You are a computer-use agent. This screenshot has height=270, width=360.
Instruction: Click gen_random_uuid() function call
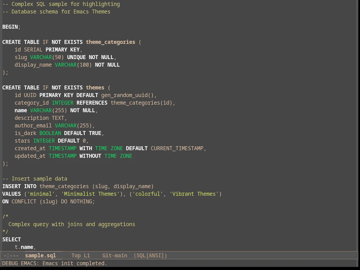pyautogui.click(x=127, y=95)
